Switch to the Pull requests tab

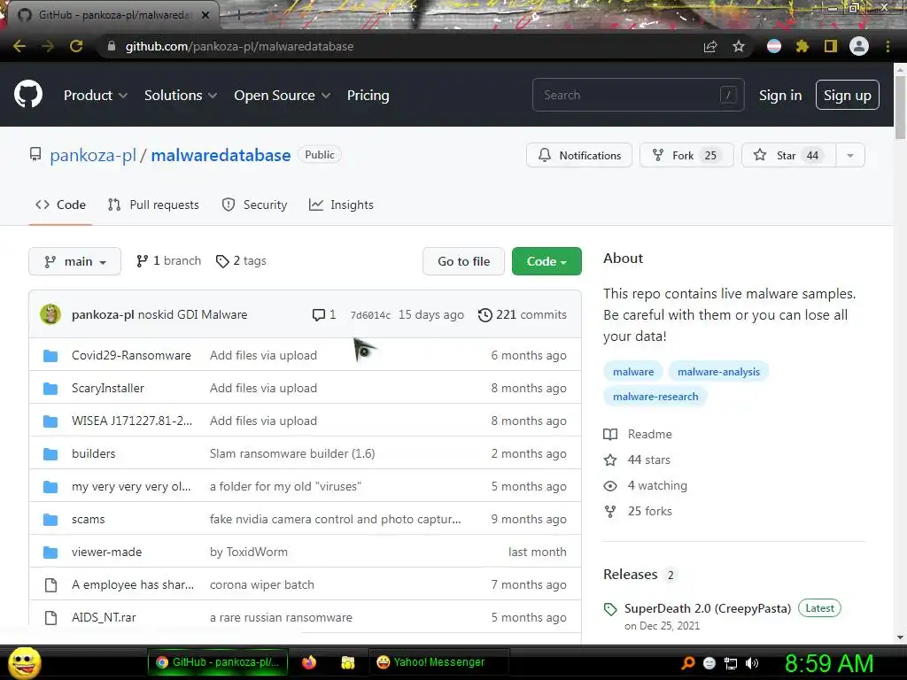pos(153,205)
